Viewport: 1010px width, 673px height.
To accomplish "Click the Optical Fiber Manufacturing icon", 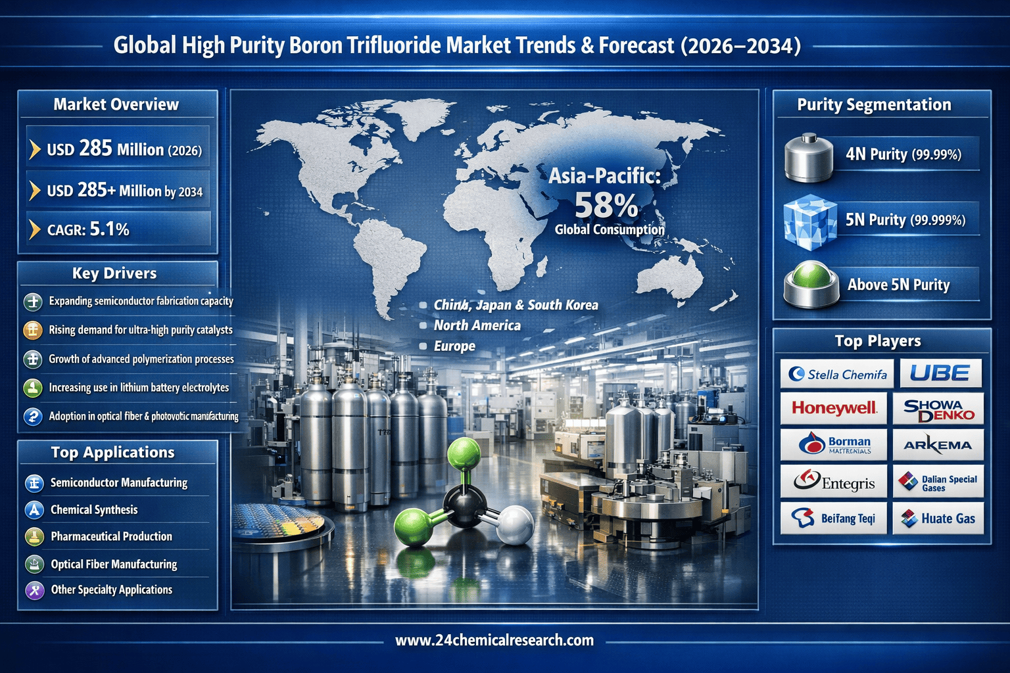I will tap(34, 564).
